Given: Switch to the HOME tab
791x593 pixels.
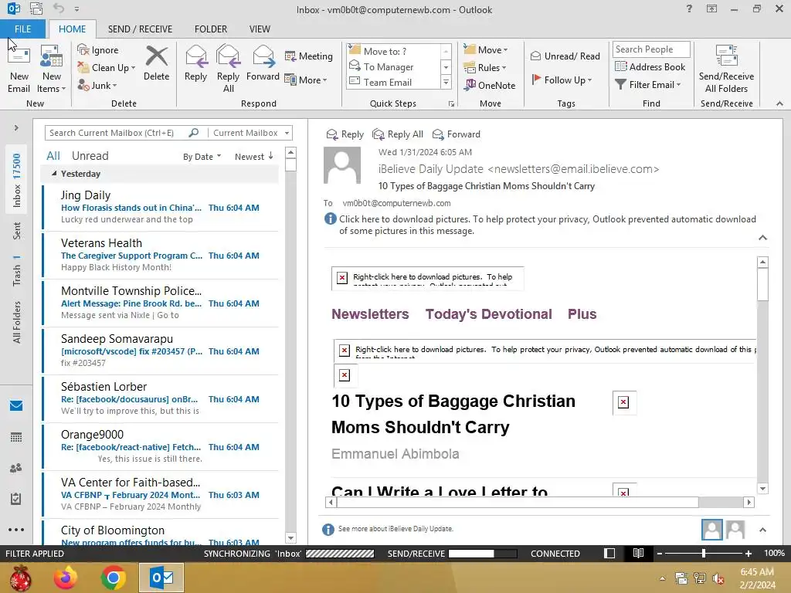Looking at the screenshot, I should [72, 29].
